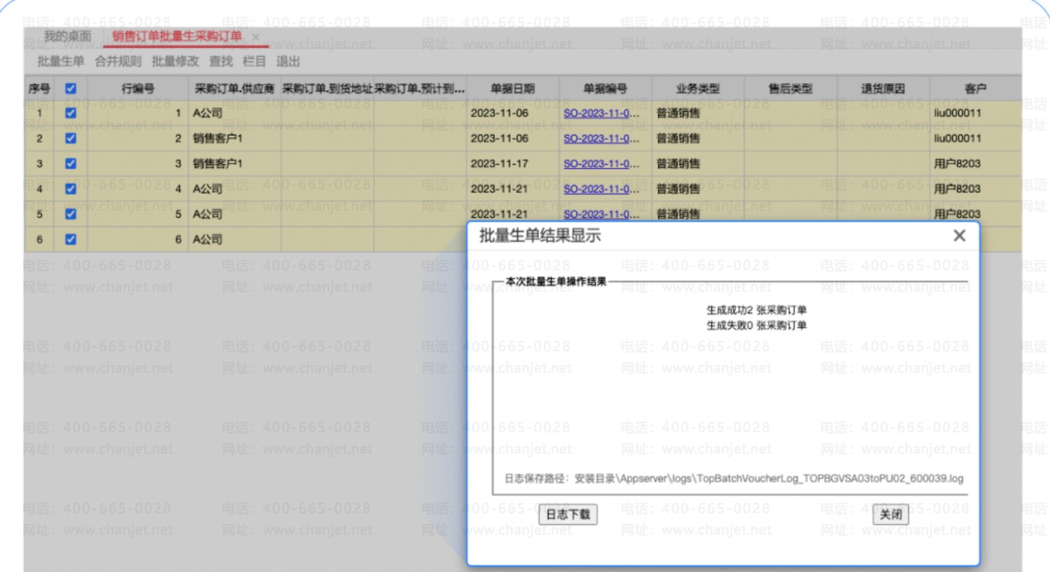Viewport: 1050px width, 572px height.
Task: Click the liu000011 customer cell in row 1
Action: point(976,113)
